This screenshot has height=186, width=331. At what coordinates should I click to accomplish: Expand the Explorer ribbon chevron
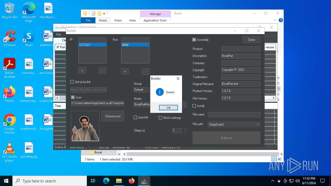click(275, 20)
